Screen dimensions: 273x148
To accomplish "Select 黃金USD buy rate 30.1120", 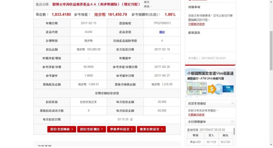I will point(211,142).
